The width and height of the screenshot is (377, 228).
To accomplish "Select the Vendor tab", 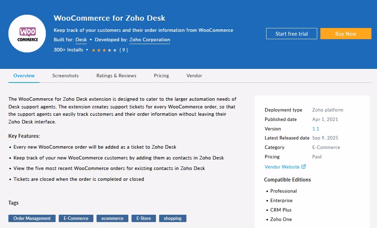I will [x=194, y=76].
